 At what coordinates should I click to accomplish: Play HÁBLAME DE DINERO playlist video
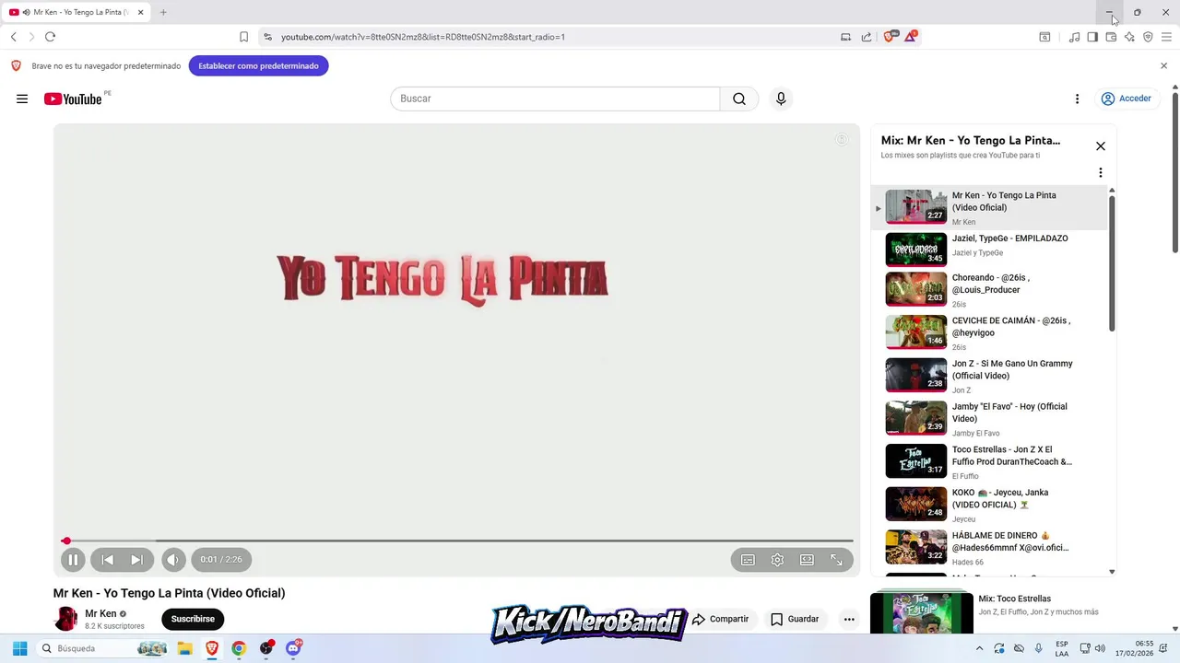tap(989, 547)
